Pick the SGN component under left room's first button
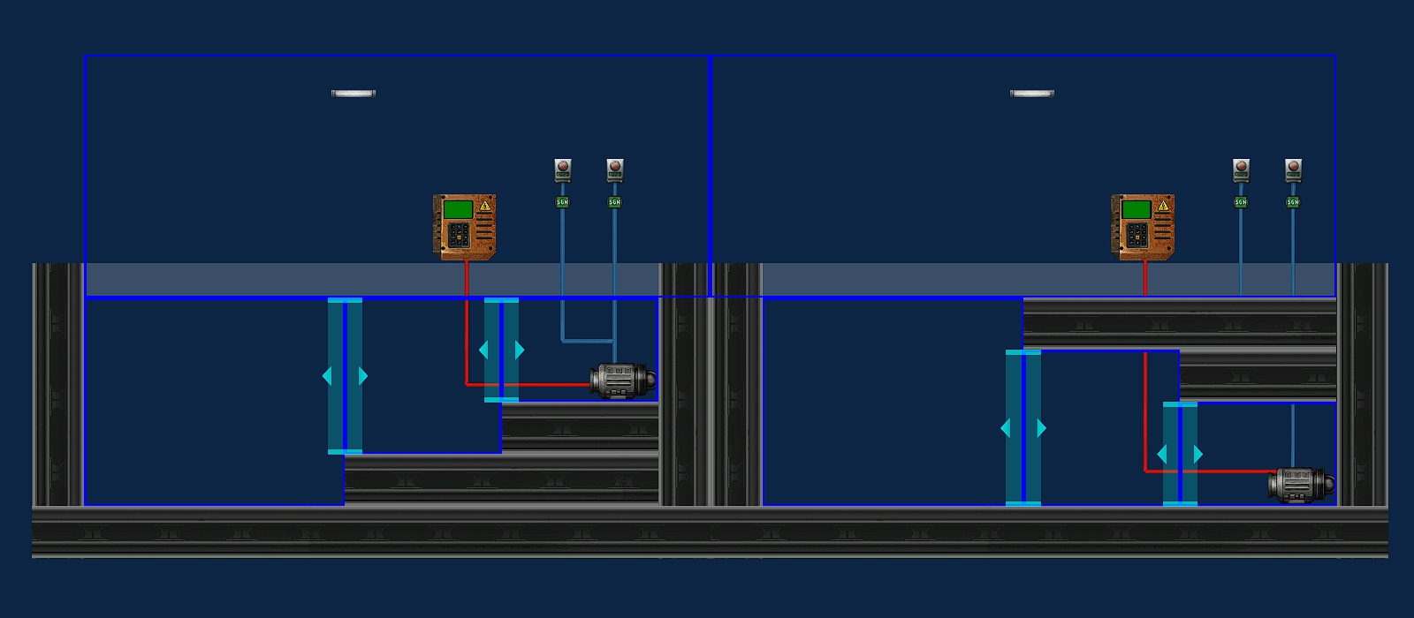The image size is (1414, 618). point(562,202)
